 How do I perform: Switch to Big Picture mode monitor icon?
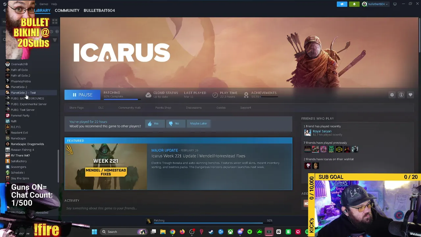[395, 4]
